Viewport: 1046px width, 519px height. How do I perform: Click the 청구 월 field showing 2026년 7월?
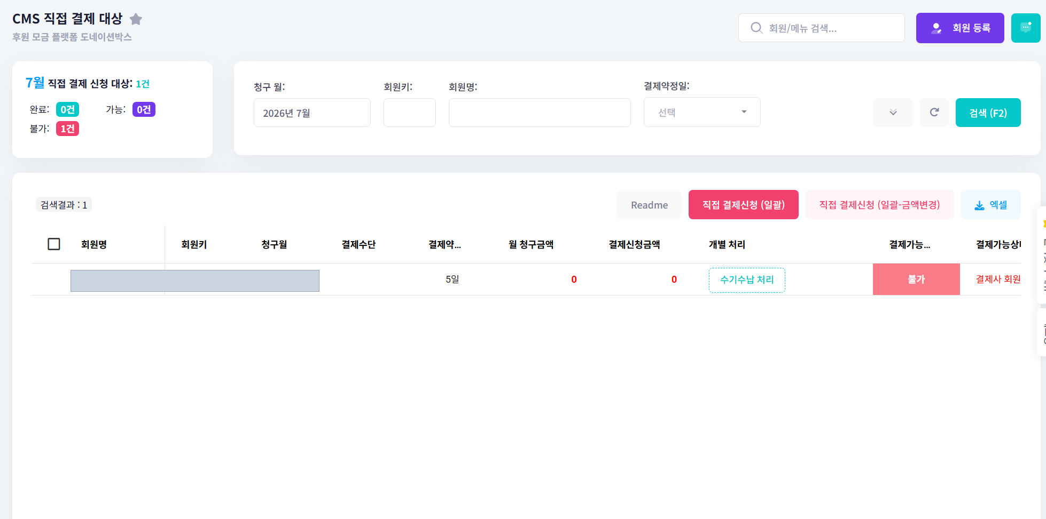coord(312,113)
